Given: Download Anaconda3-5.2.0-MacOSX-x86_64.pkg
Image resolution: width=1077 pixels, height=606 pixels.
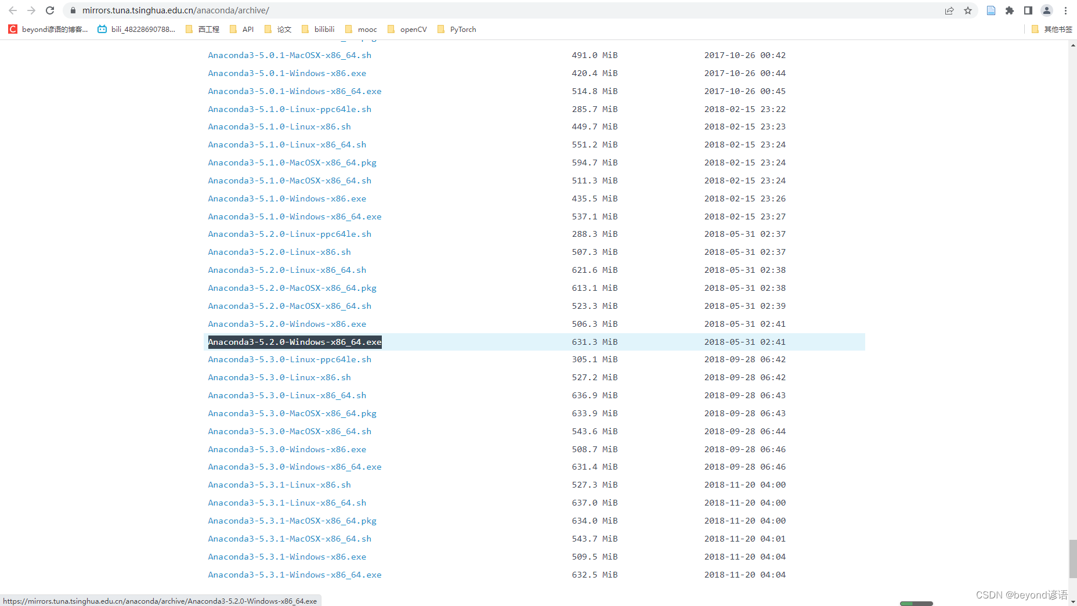Looking at the screenshot, I should tap(292, 288).
